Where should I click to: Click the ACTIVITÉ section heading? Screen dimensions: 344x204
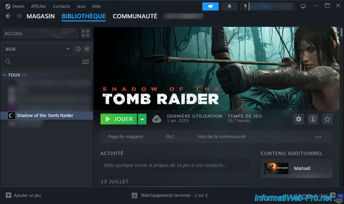112,153
